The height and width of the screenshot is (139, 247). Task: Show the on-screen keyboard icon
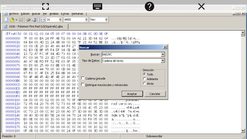tap(98, 6)
